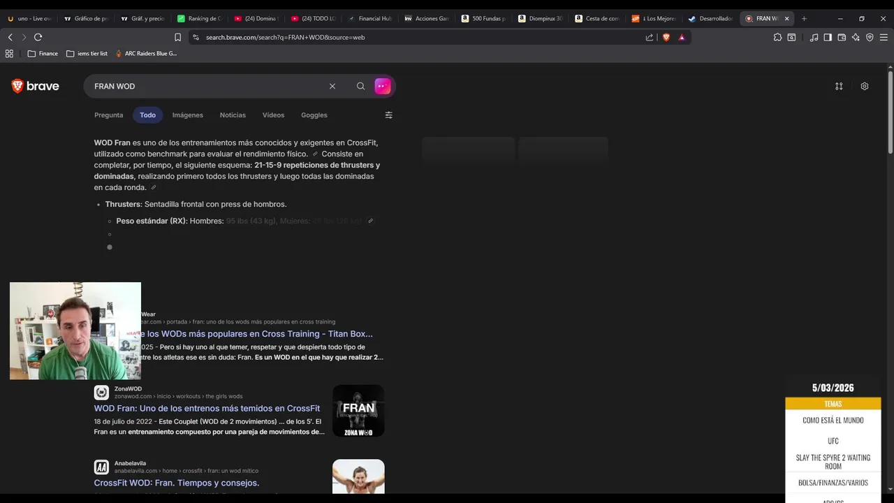The height and width of the screenshot is (503, 894).
Task: Open Brave Shields lion icon
Action: (x=666, y=37)
